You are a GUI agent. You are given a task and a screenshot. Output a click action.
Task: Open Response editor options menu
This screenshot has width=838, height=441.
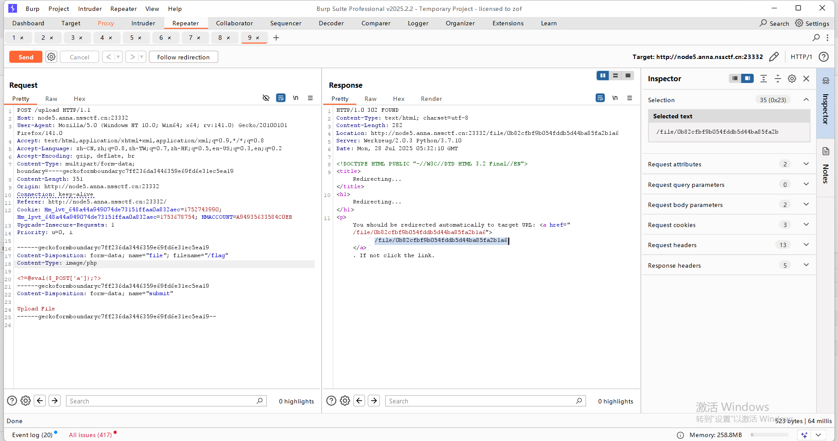coord(630,98)
